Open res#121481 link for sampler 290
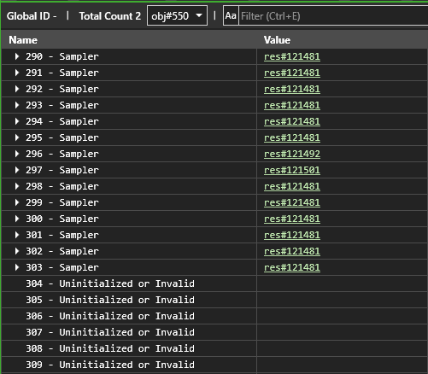 click(x=292, y=56)
